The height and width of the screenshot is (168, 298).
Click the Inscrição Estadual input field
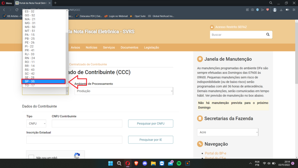click(x=74, y=140)
